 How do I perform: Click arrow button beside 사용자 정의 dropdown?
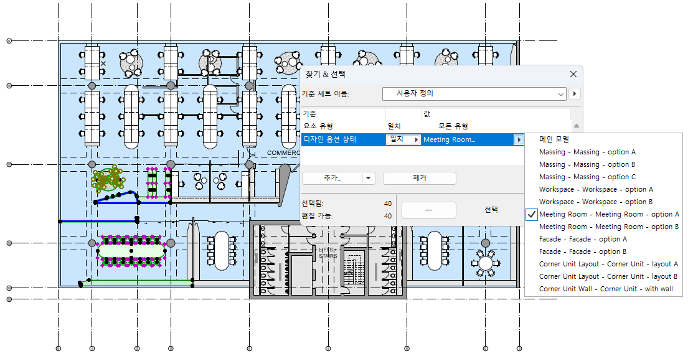[574, 94]
